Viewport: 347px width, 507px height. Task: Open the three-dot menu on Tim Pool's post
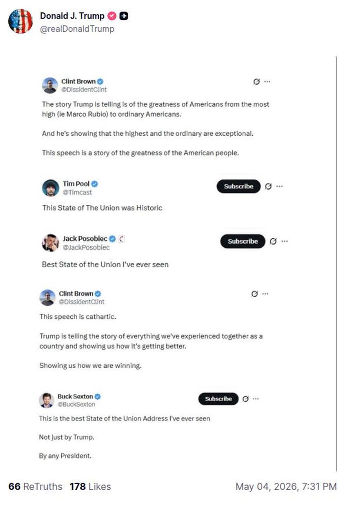pos(280,187)
